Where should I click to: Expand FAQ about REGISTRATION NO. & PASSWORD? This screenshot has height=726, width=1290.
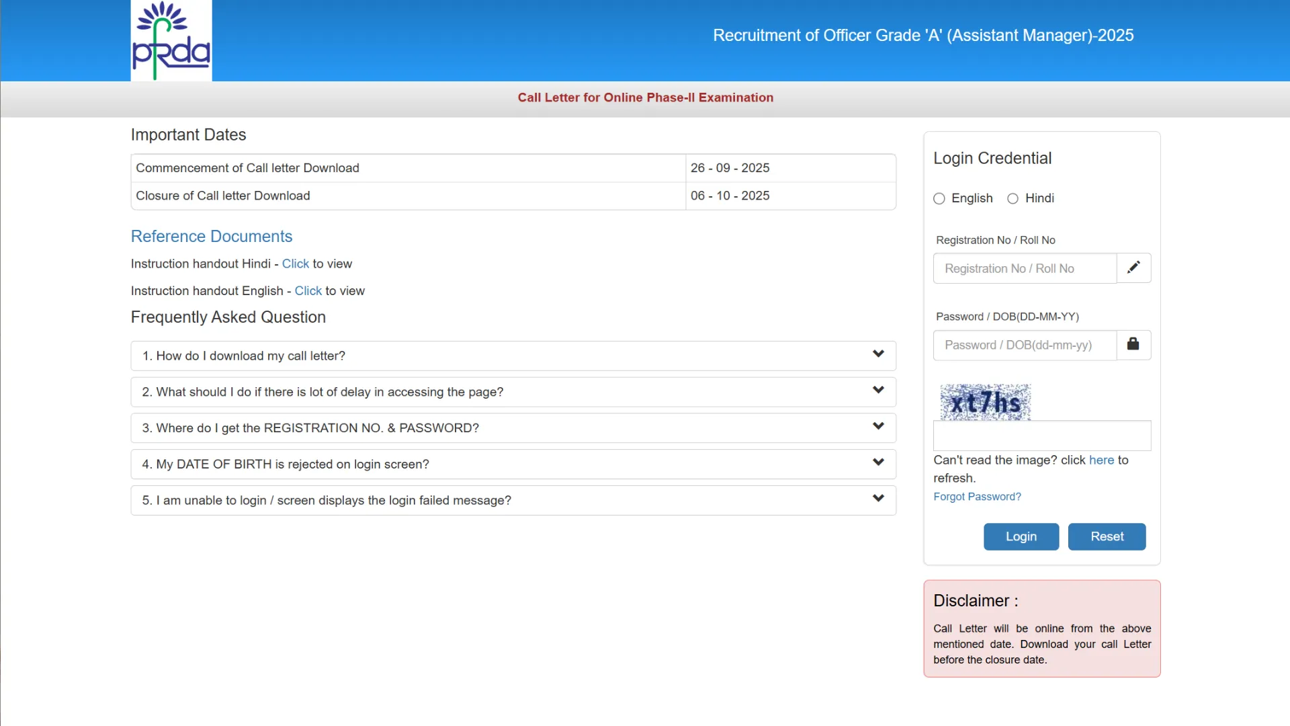click(x=513, y=428)
